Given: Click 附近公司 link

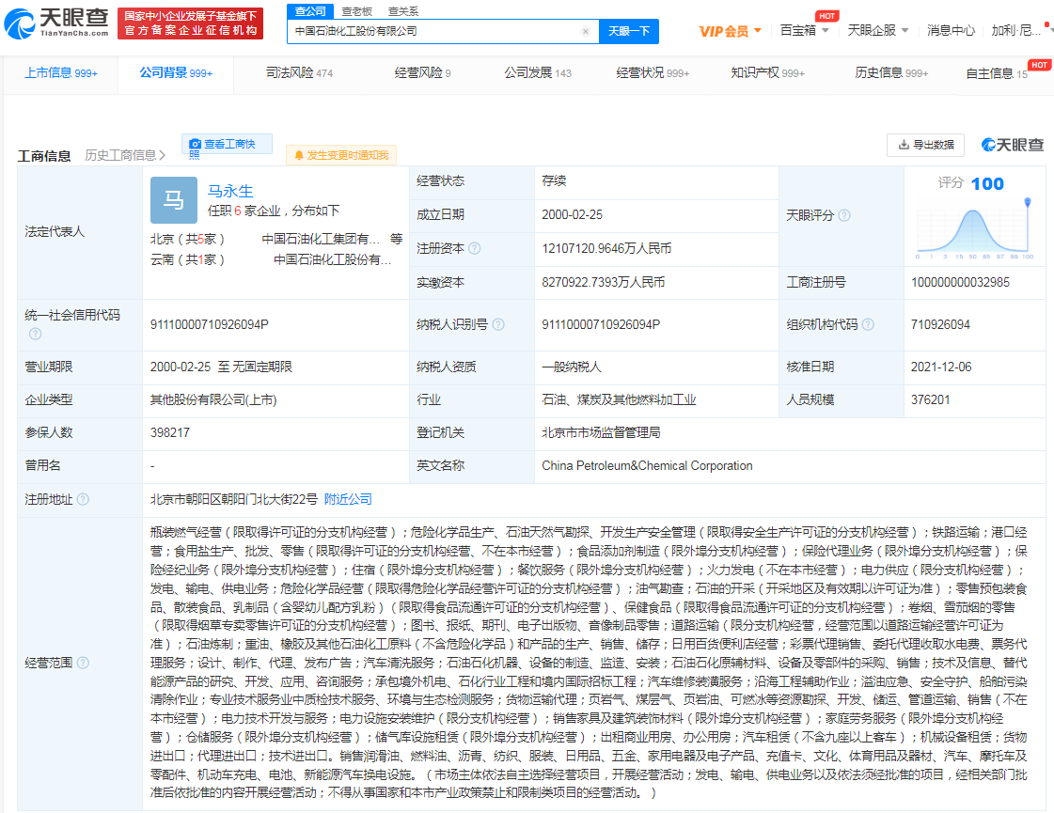Looking at the screenshot, I should [x=348, y=499].
